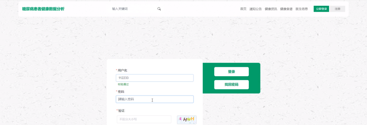Open the 首页 menu item
This screenshot has width=367, height=125.
[x=243, y=9]
